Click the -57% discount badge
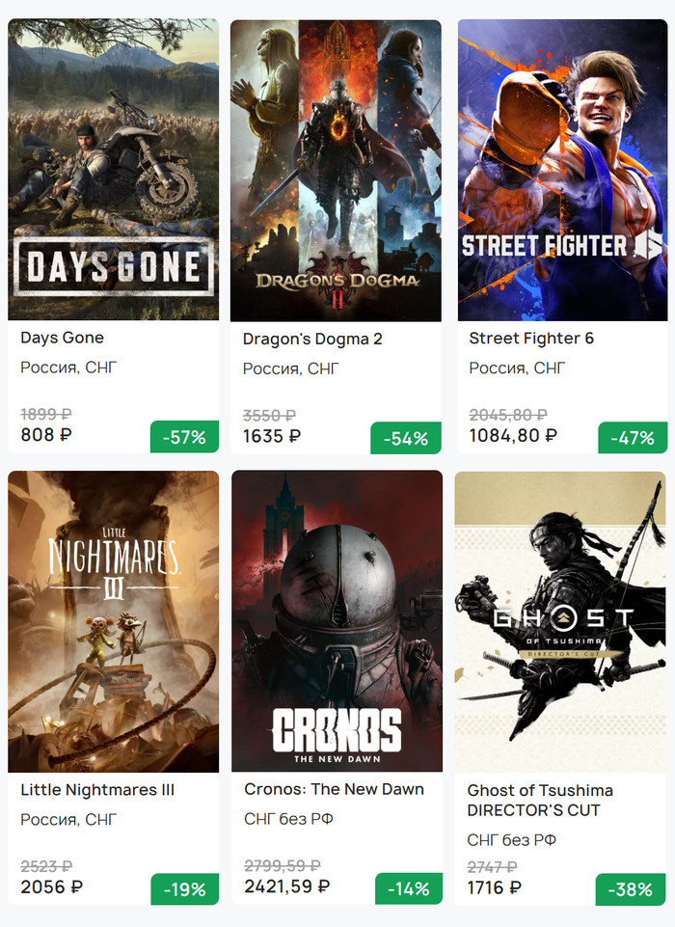This screenshot has height=927, width=675. [184, 437]
